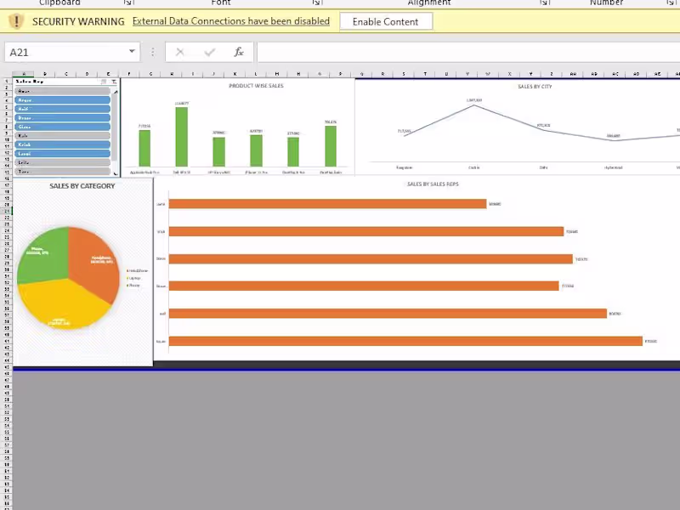Open the Alignment group dialog launcher
Viewport: 680px width, 510px height.
pyautogui.click(x=545, y=3)
